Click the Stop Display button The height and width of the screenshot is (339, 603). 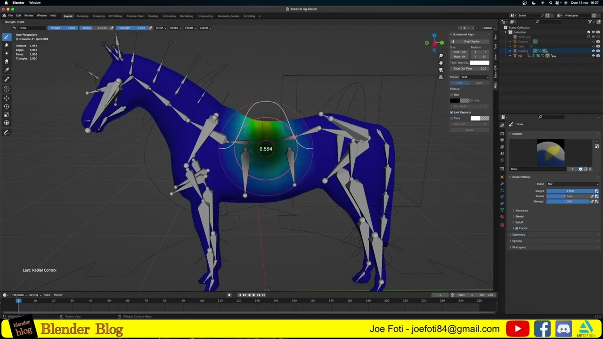click(x=470, y=41)
